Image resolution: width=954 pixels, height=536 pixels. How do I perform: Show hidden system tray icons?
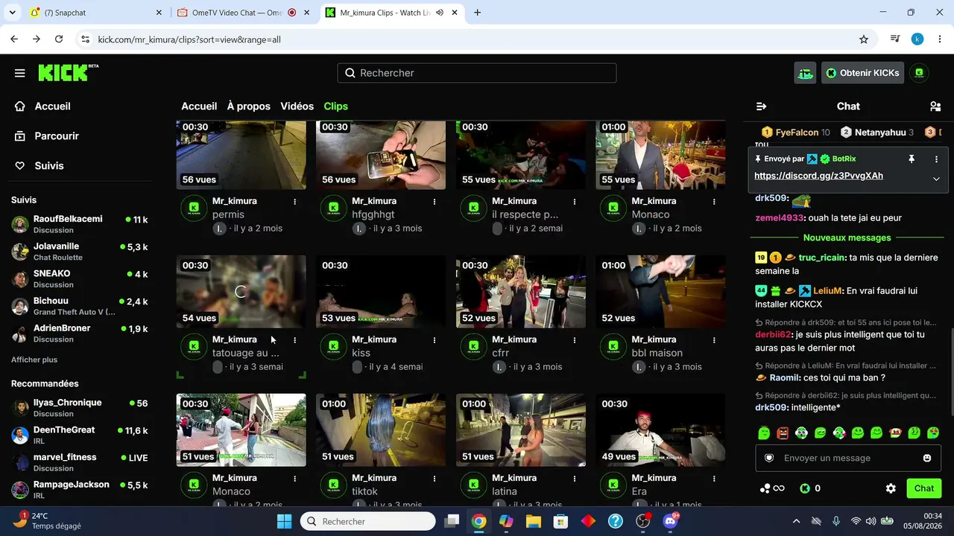coord(796,521)
